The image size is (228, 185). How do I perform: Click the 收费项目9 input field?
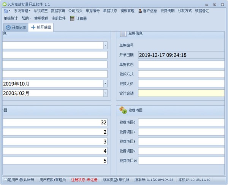tap(181, 151)
